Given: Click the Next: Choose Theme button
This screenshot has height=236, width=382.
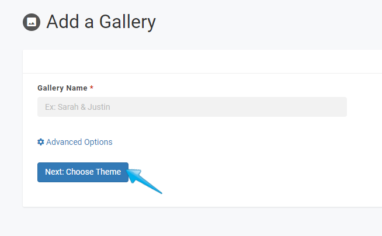Looking at the screenshot, I should [83, 172].
